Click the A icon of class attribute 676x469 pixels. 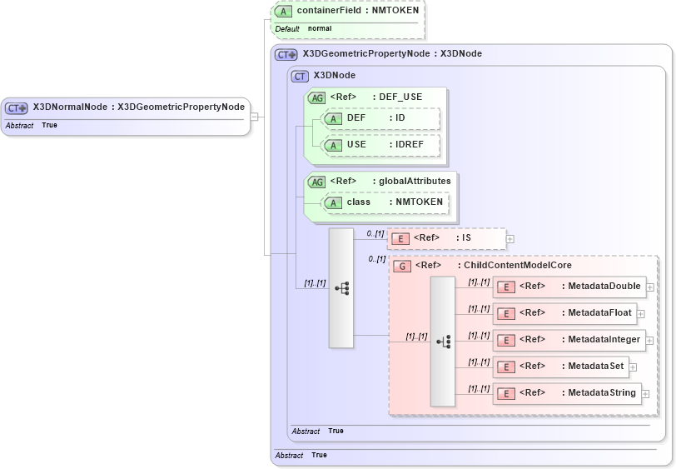[x=333, y=202]
